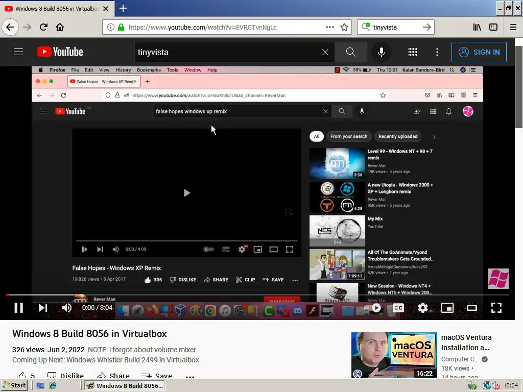Open YouTube apps grid menu
Image resolution: width=523 pixels, height=392 pixels.
[x=413, y=52]
